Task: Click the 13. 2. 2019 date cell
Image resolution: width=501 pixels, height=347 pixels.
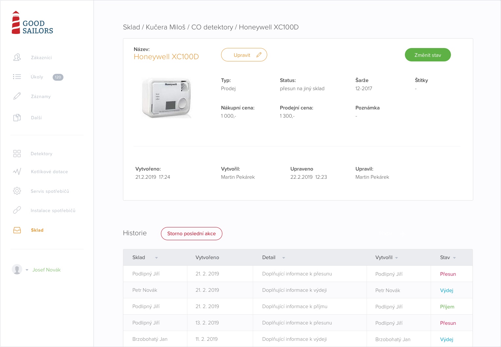Action: tap(207, 323)
